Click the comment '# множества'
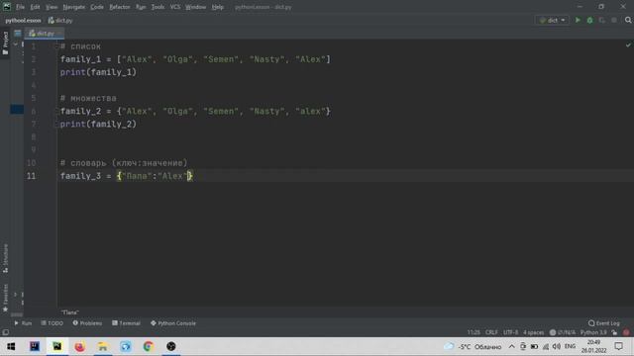Viewport: 634px width, 356px height. click(88, 98)
